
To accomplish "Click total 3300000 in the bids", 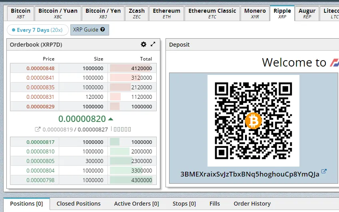I will pos(142,171).
